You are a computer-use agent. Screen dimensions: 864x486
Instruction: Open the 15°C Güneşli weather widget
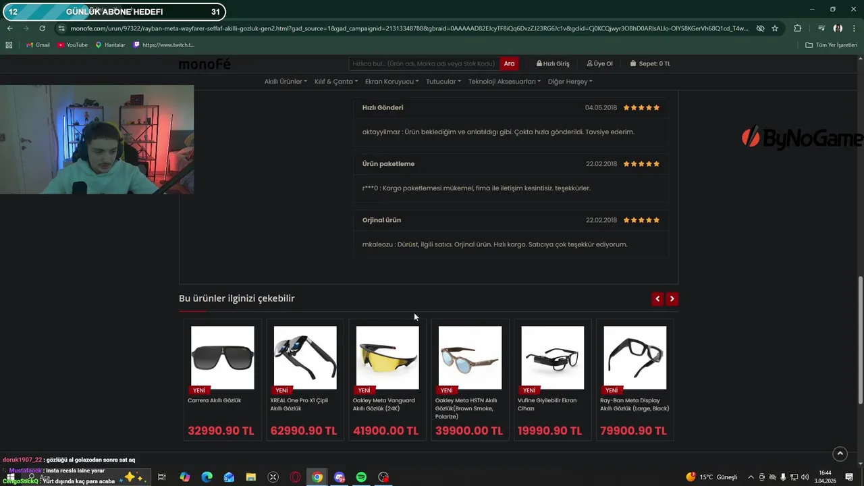(x=711, y=477)
